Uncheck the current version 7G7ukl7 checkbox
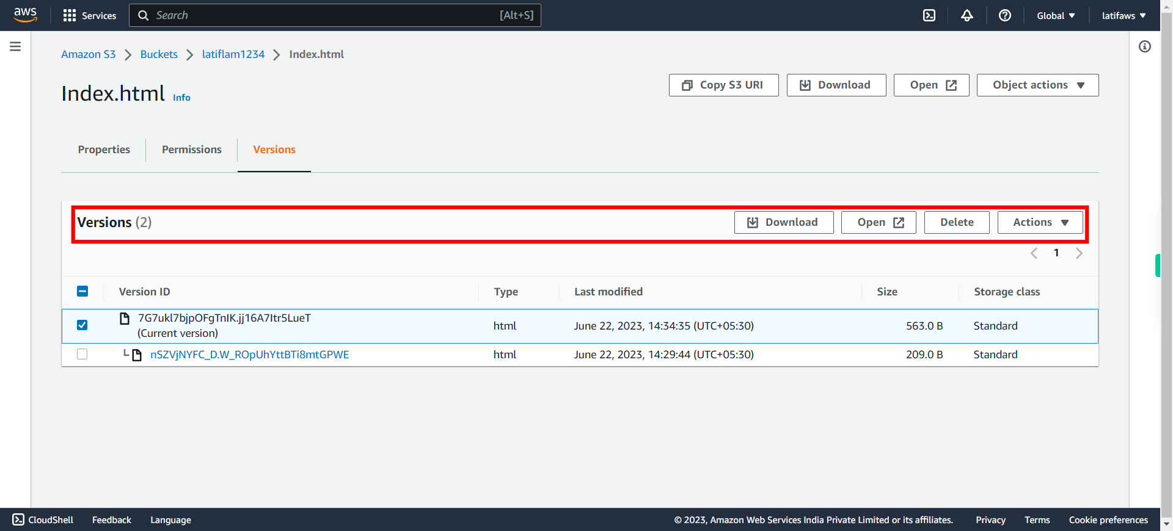Screen dimensions: 1173x531 click(82, 325)
